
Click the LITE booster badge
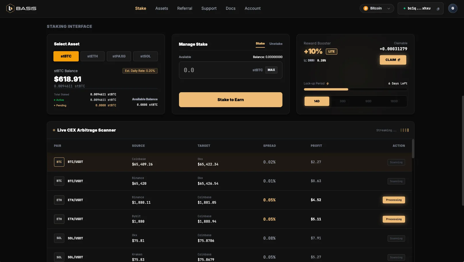point(332,51)
